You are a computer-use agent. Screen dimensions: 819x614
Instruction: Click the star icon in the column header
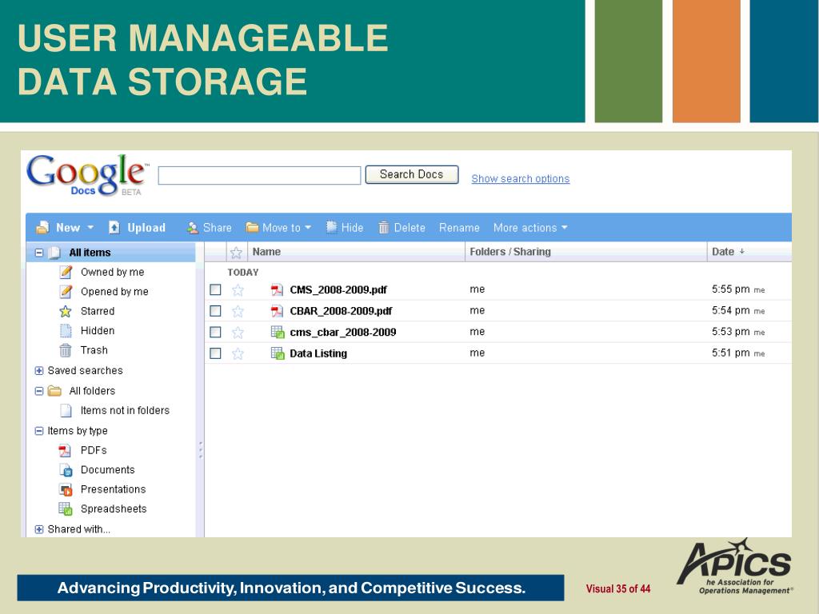pos(236,252)
